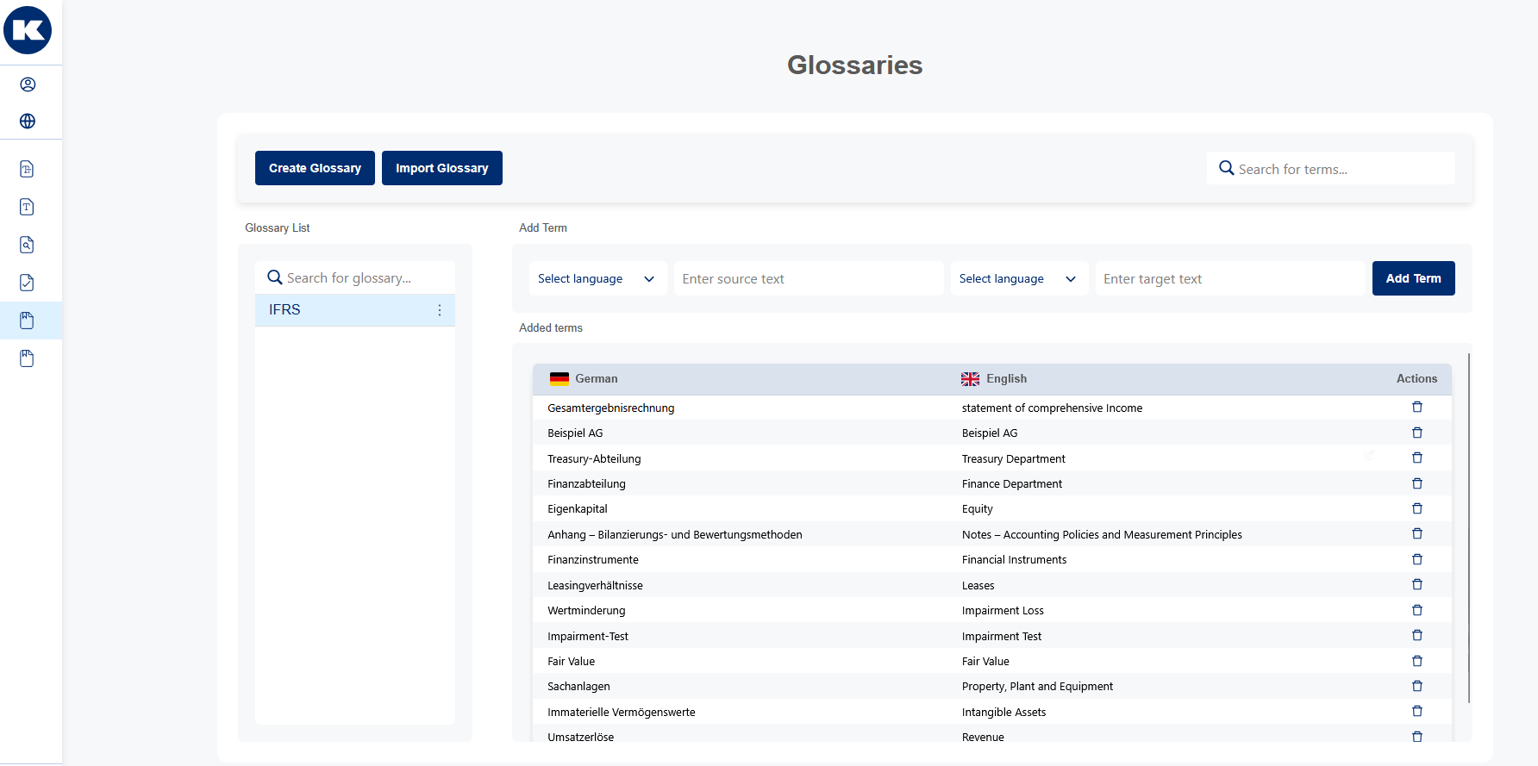Remove the Sachanlagen term with trash icon
Image resolution: width=1538 pixels, height=766 pixels.
point(1416,687)
